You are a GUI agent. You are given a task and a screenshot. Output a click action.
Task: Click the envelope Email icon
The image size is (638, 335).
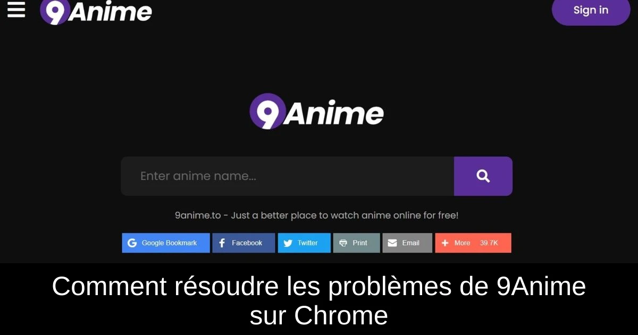pyautogui.click(x=392, y=243)
